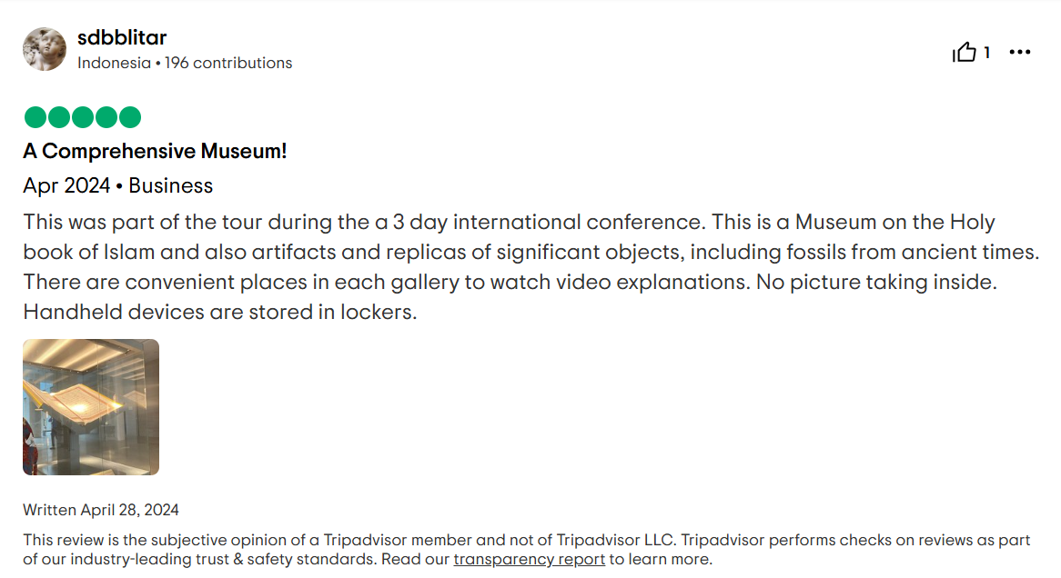Click the Tripadvisor disclaimer text
The height and width of the screenshot is (578, 1061).
click(x=527, y=550)
